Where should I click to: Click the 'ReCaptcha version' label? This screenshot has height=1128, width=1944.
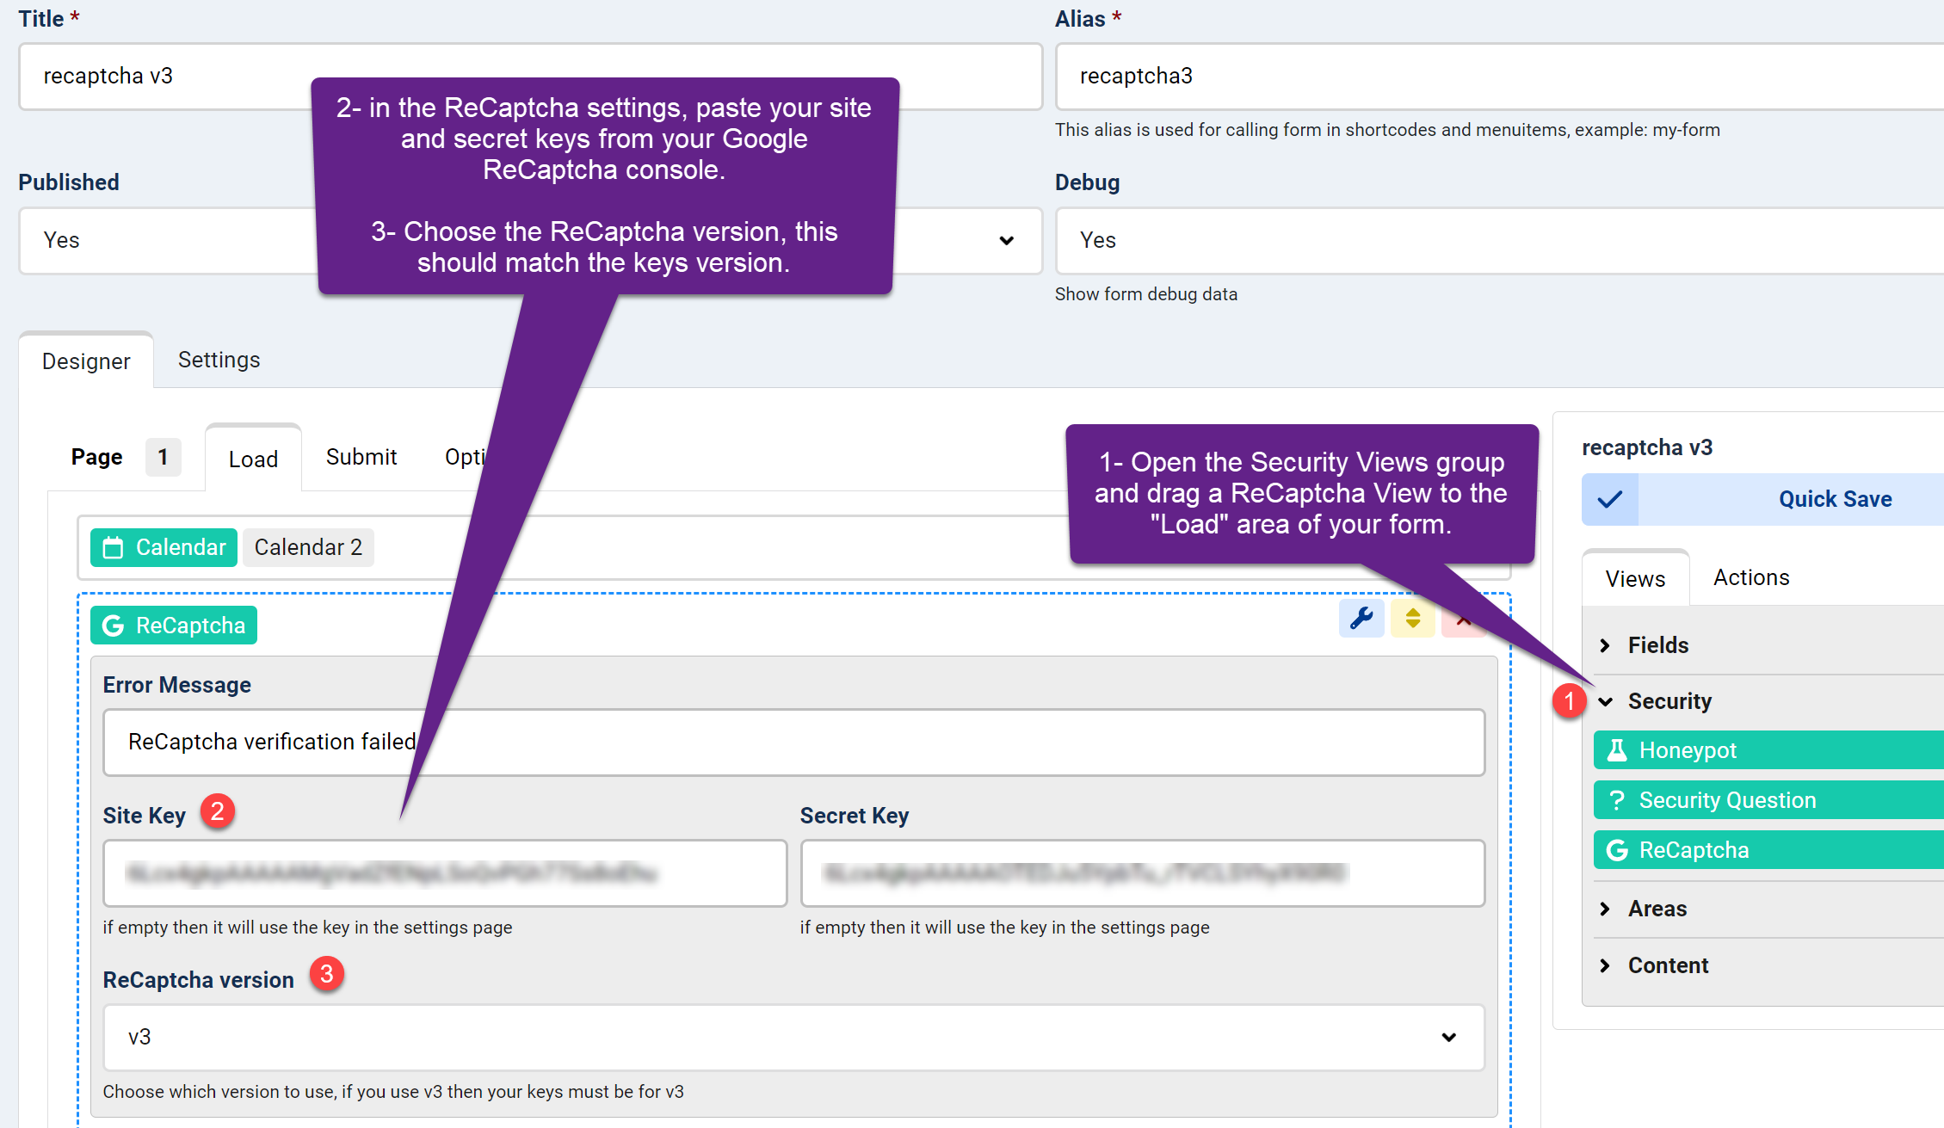[x=198, y=980]
